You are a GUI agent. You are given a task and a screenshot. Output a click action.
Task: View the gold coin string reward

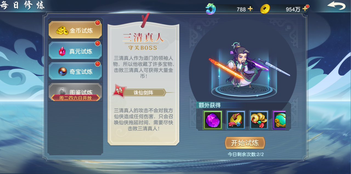[x=259, y=120]
